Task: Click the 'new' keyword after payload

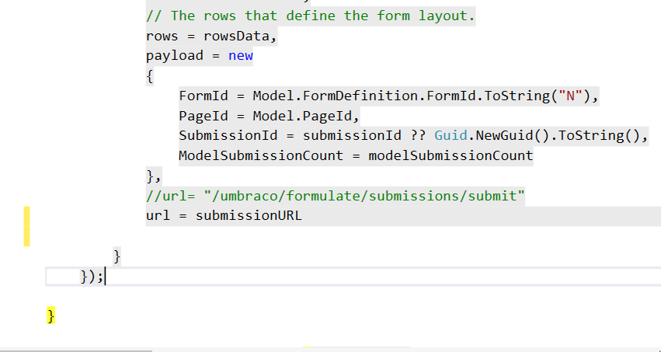Action: 240,56
